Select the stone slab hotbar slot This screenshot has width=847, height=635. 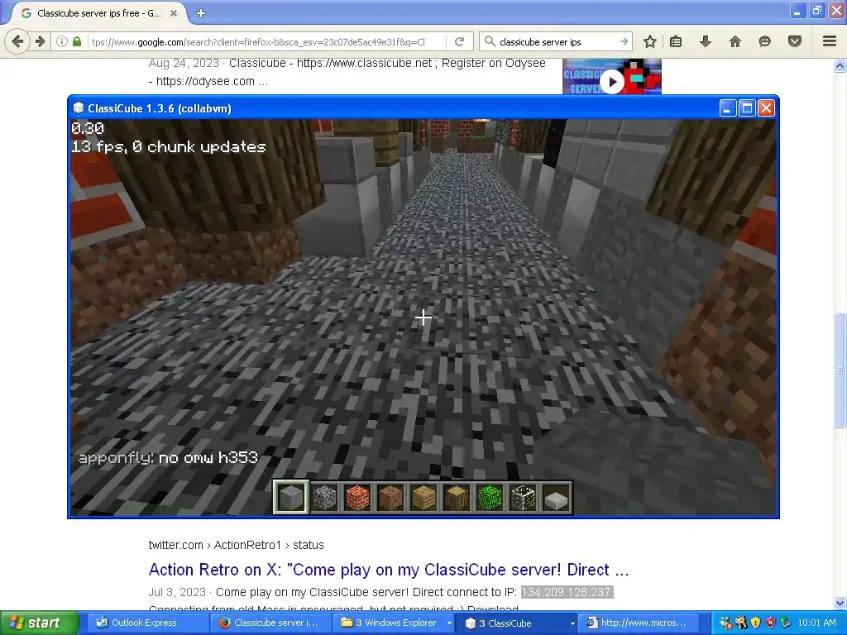[x=556, y=497]
